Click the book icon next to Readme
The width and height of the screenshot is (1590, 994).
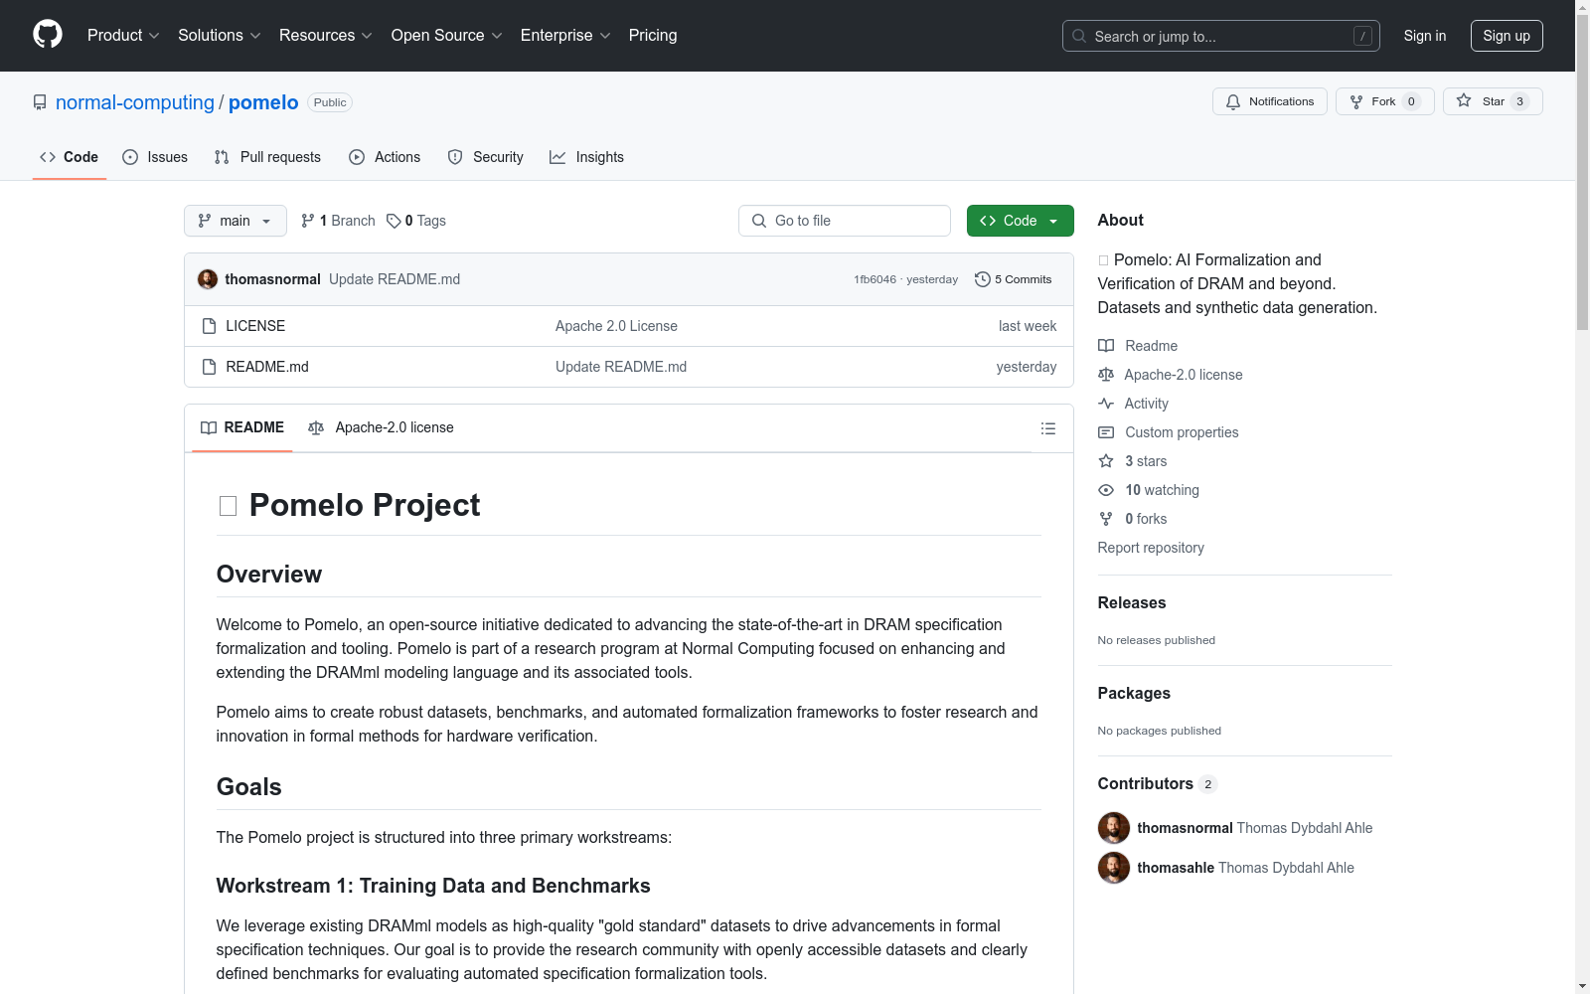[1106, 346]
